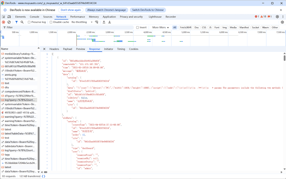The width and height of the screenshot is (286, 179).
Task: Click the export HAR download icon
Action: tap(110, 22)
